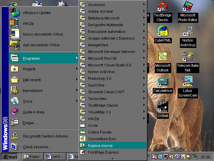Viewport: 214px width, 161px height.
Task: Launch Norton AntiVirus desktop icon
Action: point(188,32)
